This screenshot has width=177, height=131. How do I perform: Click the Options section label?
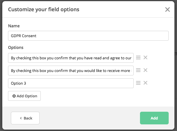(x=16, y=48)
